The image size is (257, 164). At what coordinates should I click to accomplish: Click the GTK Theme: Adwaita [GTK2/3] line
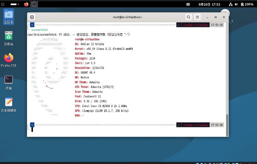94,87
